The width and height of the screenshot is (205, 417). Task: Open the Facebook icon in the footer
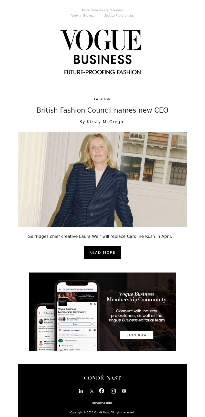click(x=102, y=391)
